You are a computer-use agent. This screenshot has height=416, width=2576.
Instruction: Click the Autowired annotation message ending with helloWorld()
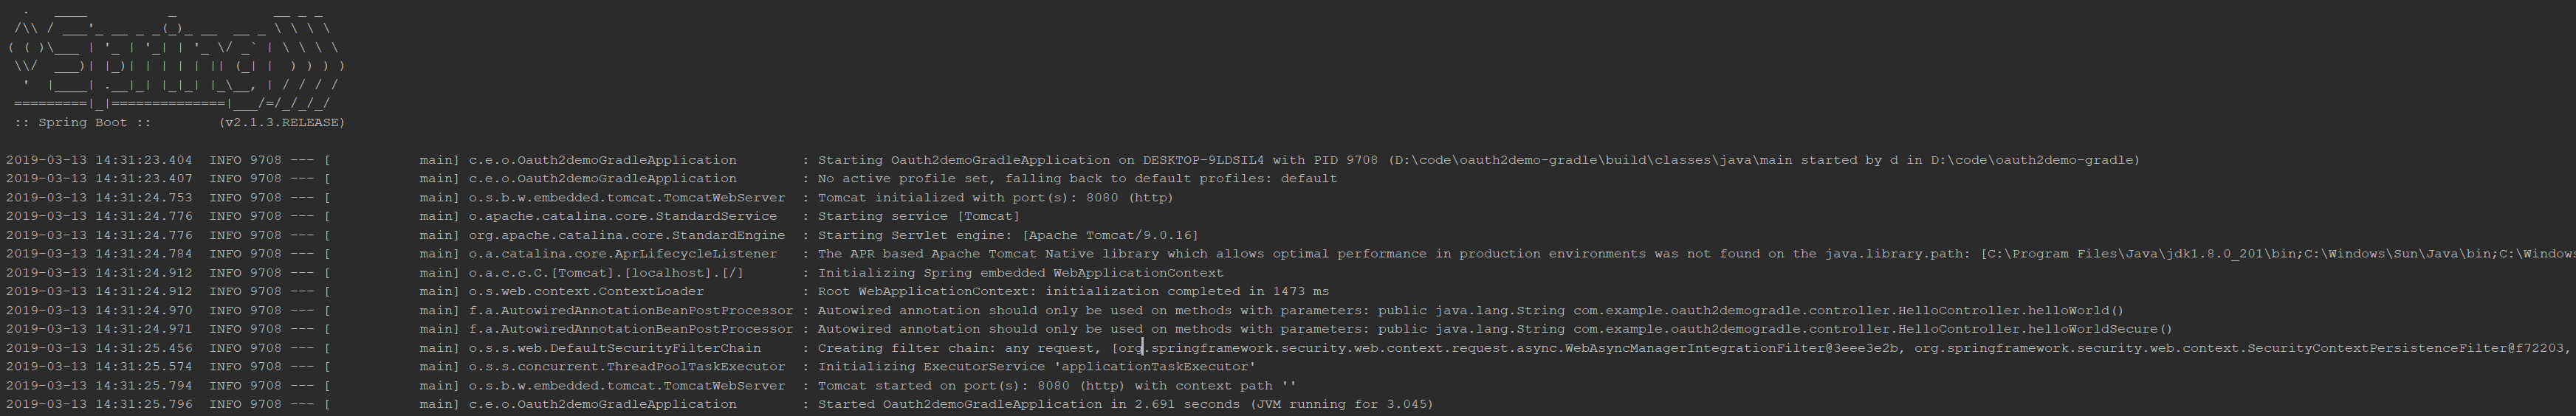[1470, 310]
